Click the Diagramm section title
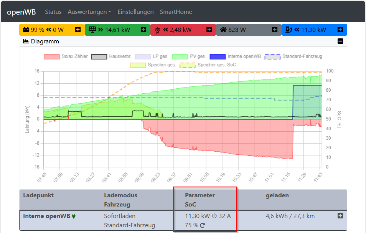The height and width of the screenshot is (233, 366). tap(45, 41)
